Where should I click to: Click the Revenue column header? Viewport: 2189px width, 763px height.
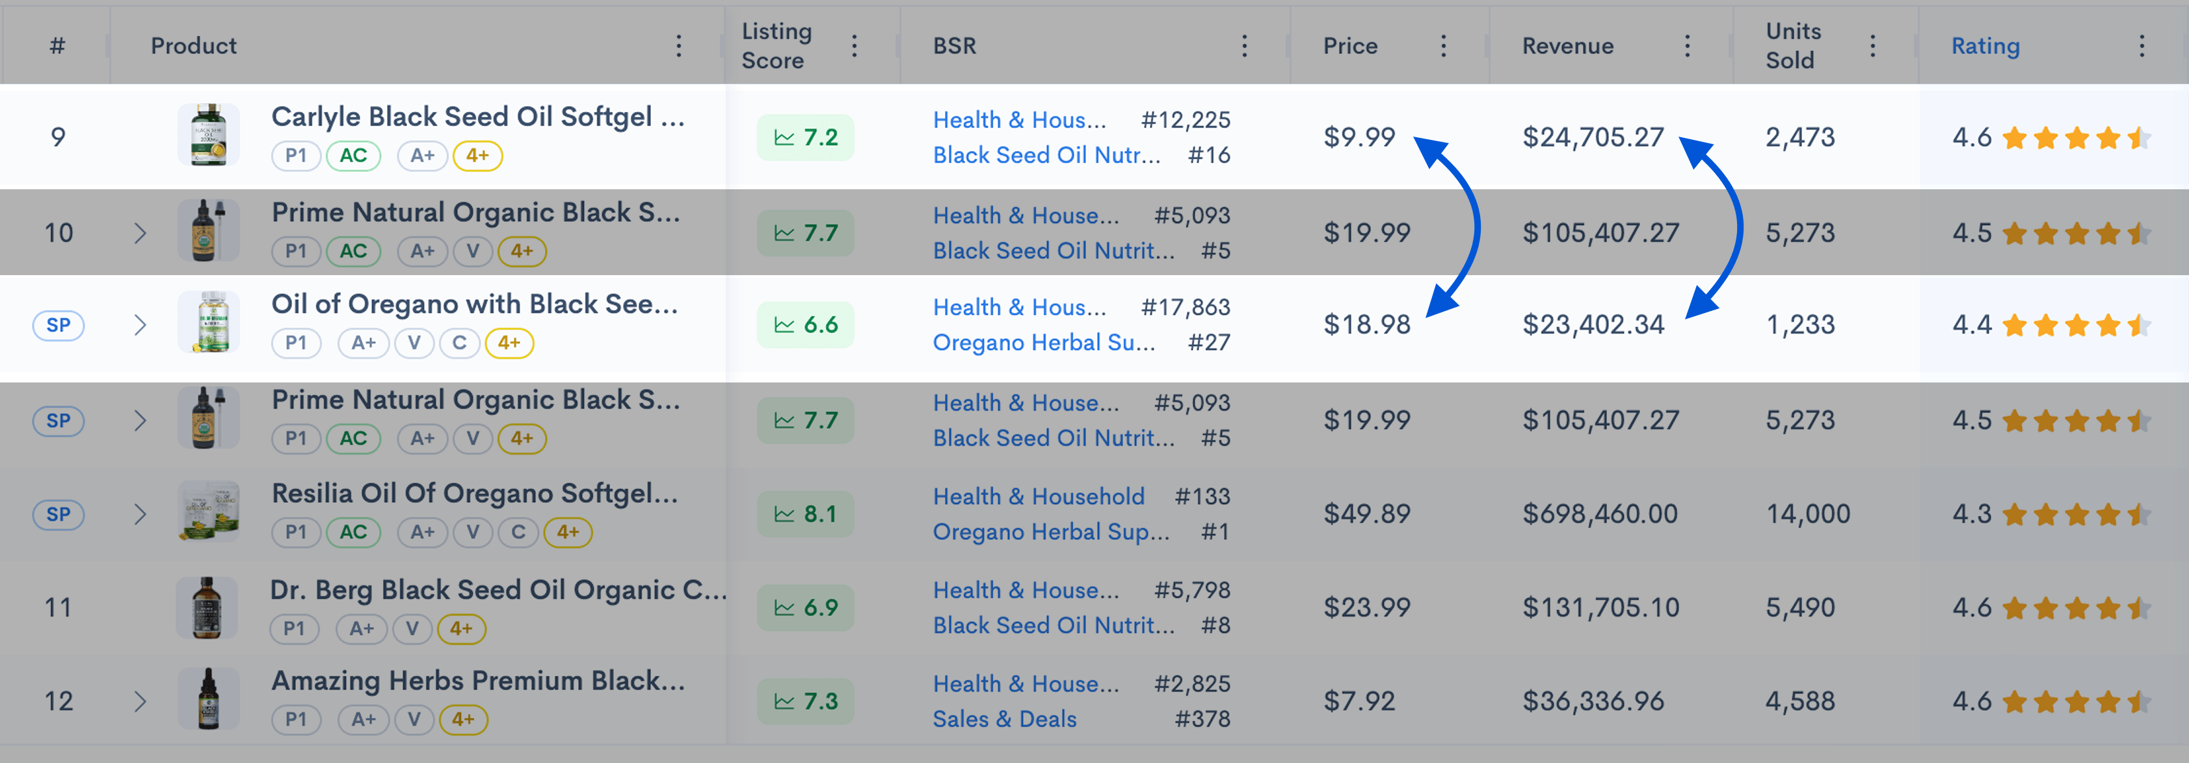pyautogui.click(x=1567, y=46)
